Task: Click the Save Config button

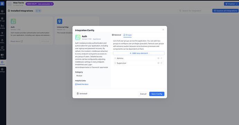Action: click(x=157, y=94)
